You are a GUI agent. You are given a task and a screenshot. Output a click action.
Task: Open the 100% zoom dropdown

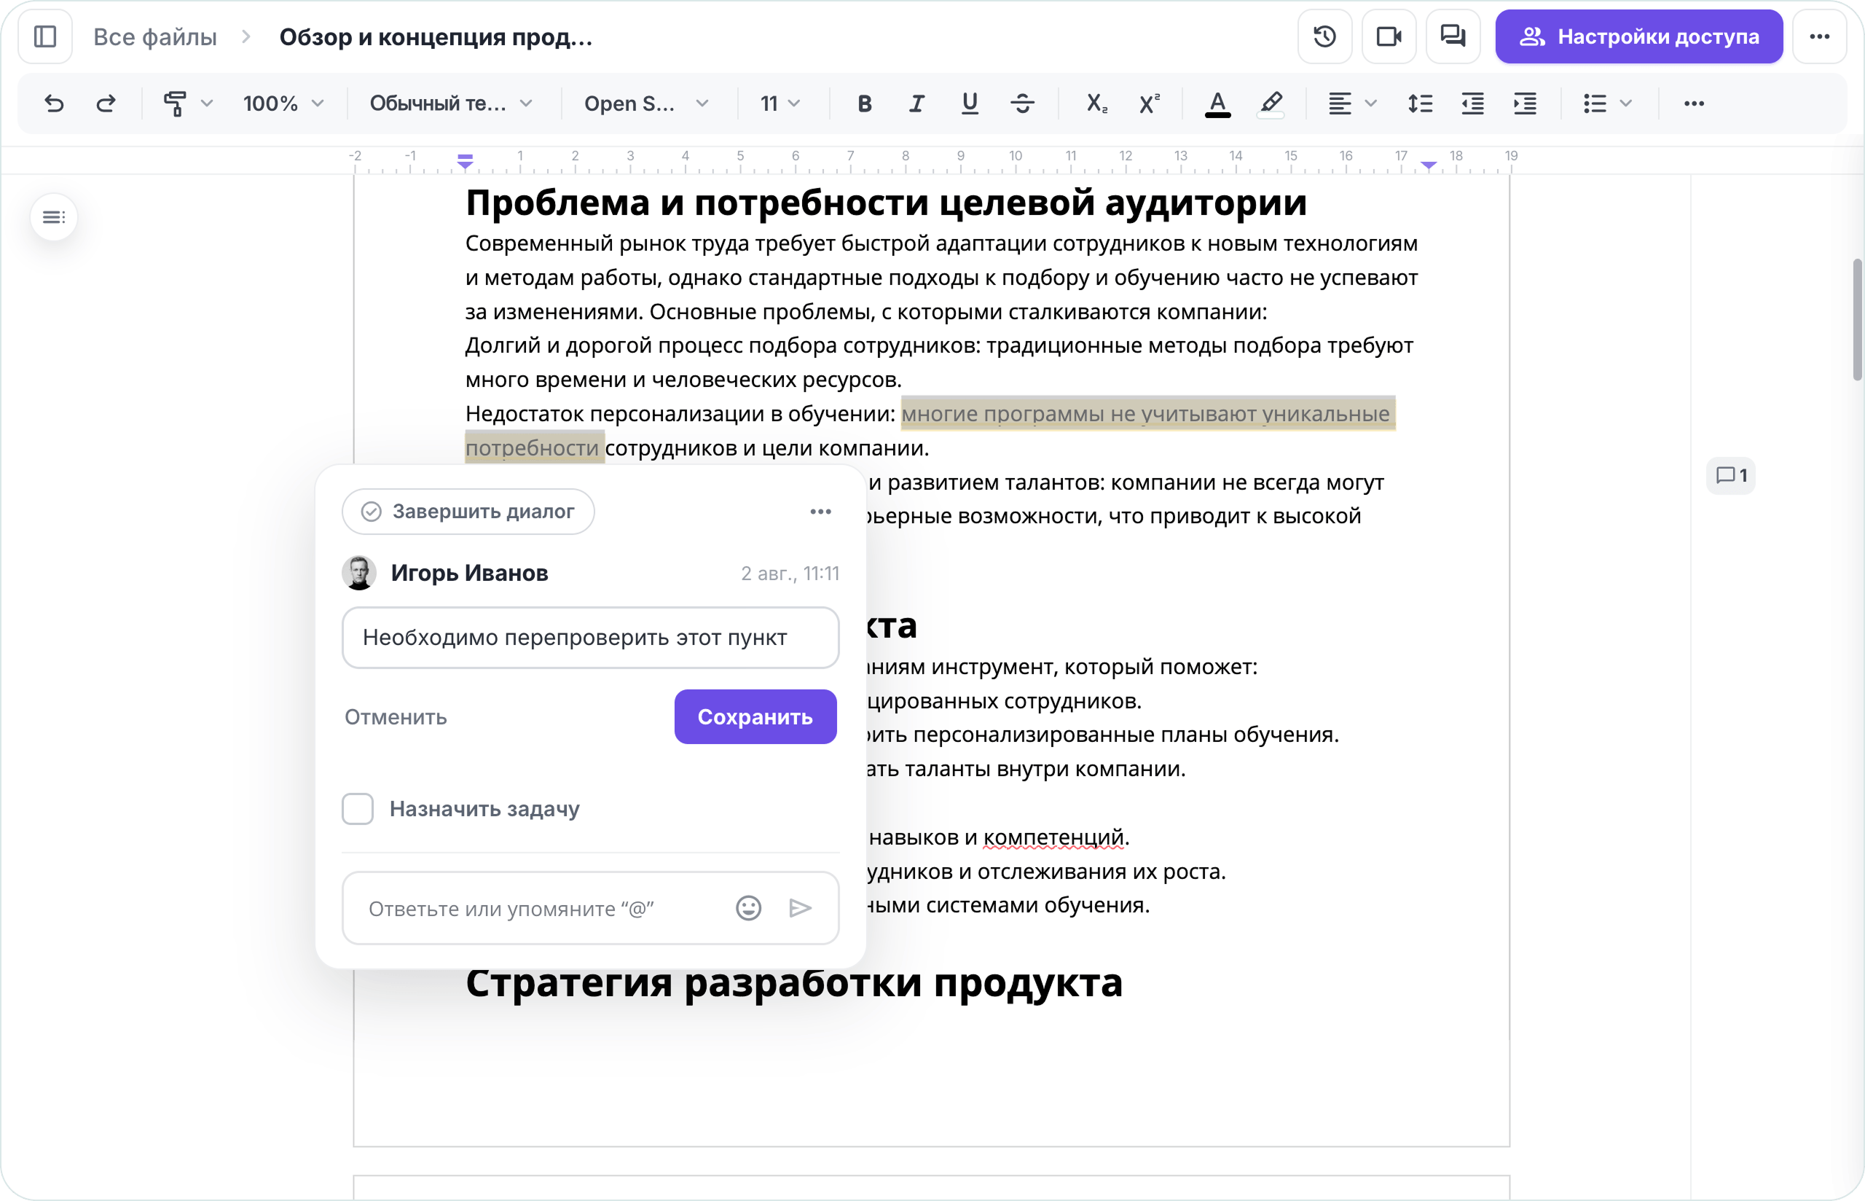pyautogui.click(x=283, y=103)
